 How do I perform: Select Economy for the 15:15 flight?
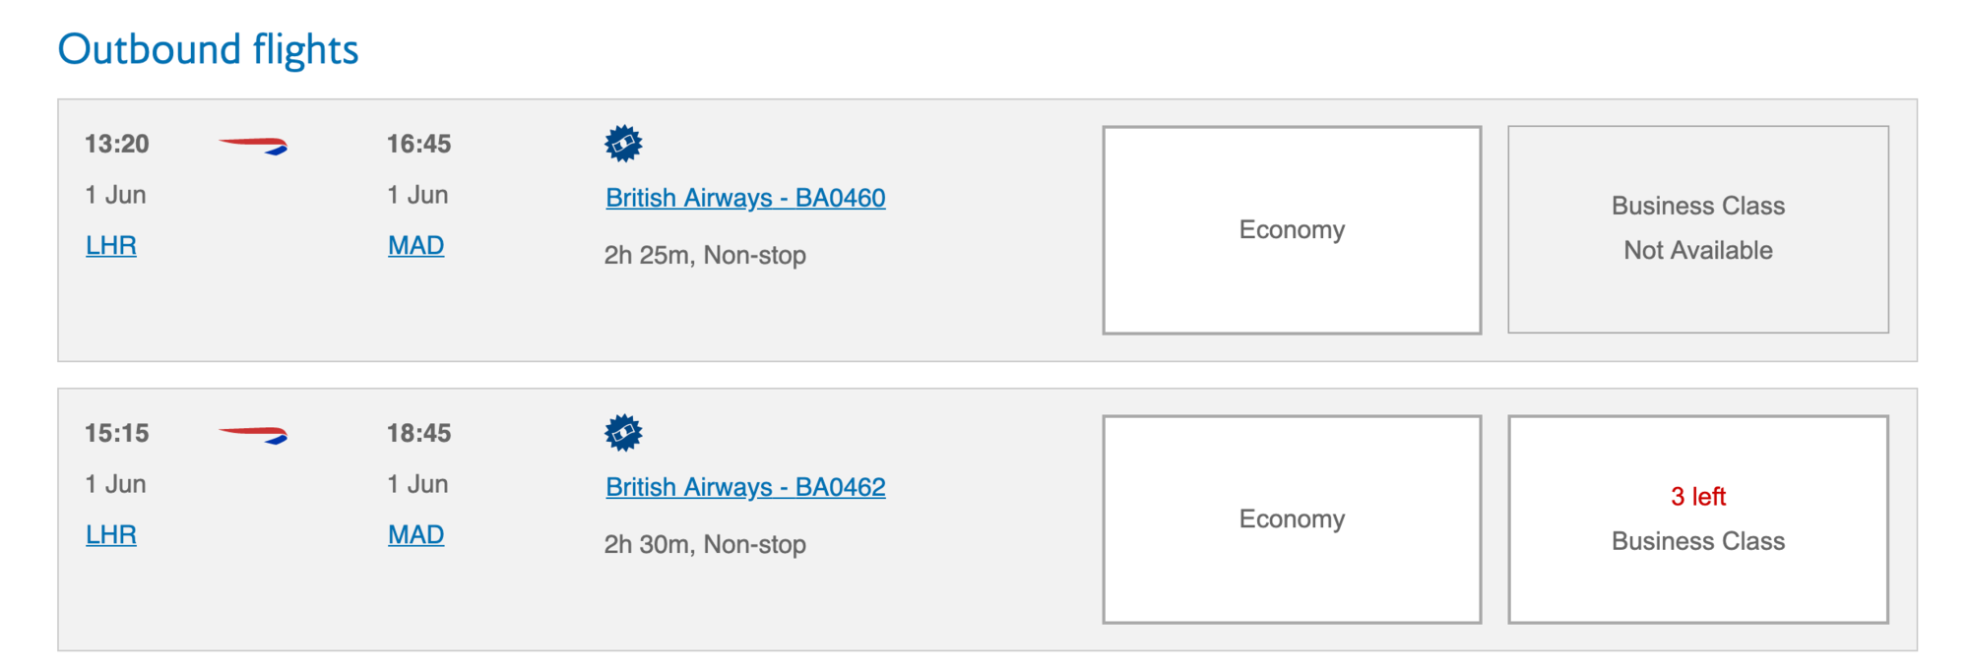[1292, 519]
